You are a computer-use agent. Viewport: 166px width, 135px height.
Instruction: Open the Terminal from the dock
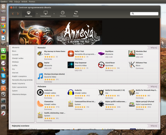[3, 107]
